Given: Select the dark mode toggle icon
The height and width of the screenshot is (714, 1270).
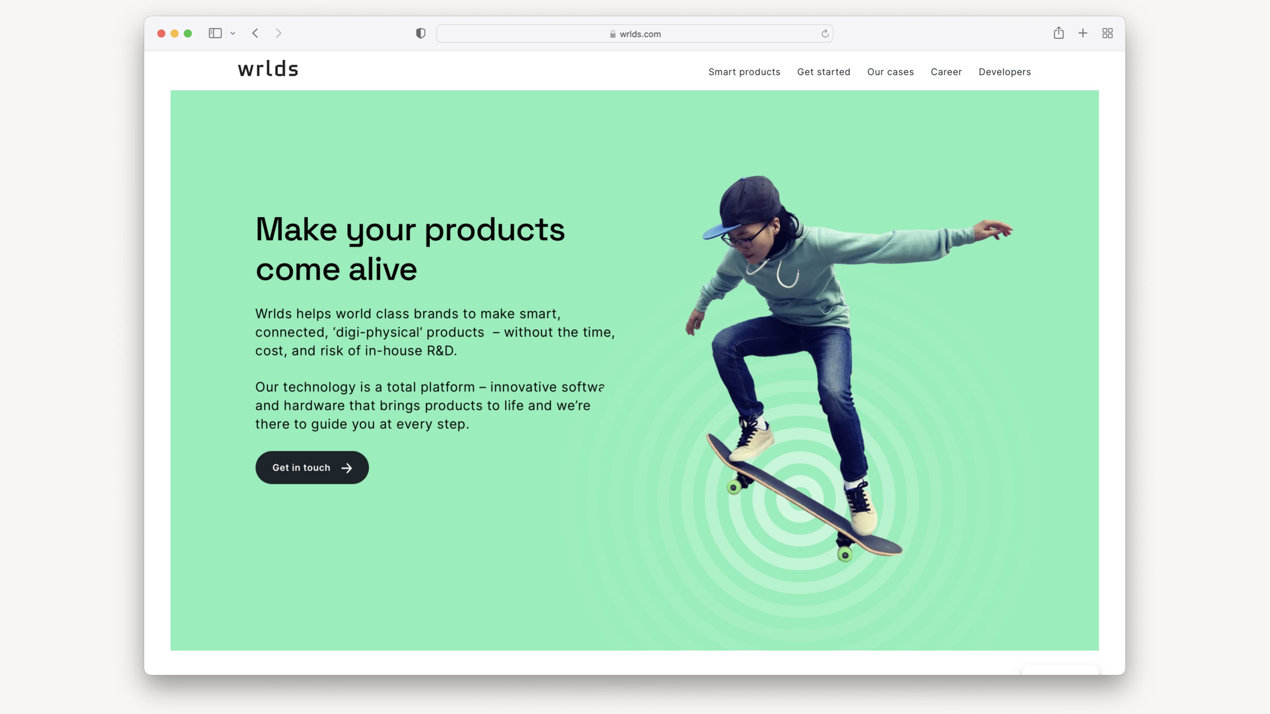Looking at the screenshot, I should pos(420,33).
